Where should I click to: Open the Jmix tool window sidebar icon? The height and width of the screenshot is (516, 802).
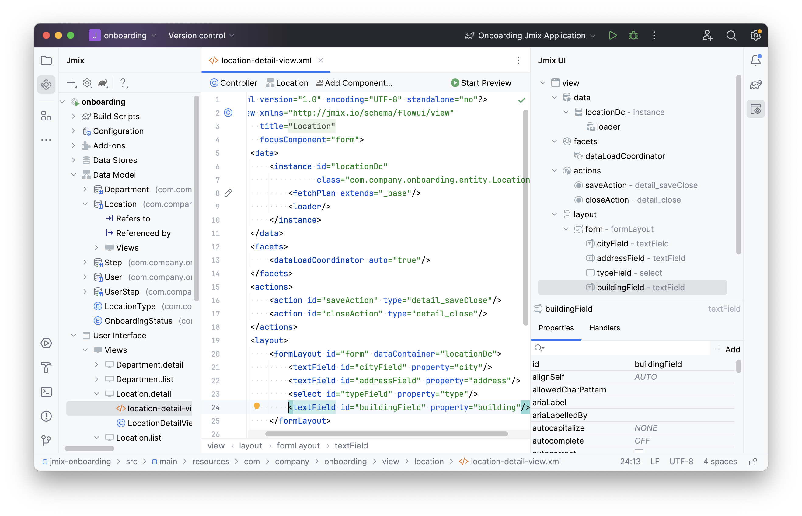(46, 85)
